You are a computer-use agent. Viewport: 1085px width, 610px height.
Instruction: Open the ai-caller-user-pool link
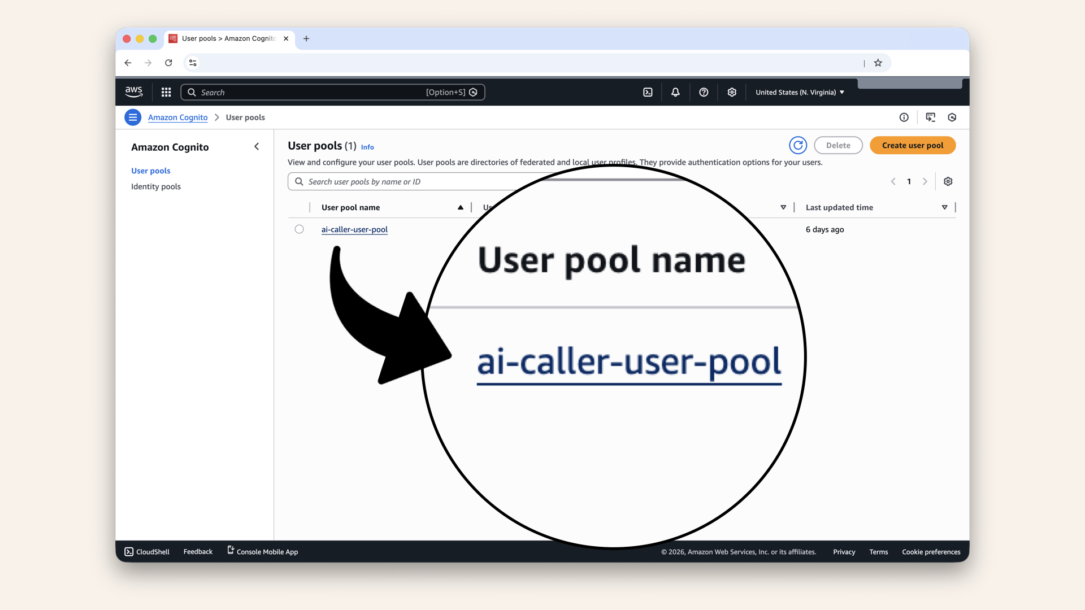(x=354, y=229)
